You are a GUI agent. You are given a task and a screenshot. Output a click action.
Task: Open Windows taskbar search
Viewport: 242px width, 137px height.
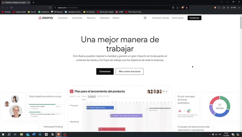point(9,134)
